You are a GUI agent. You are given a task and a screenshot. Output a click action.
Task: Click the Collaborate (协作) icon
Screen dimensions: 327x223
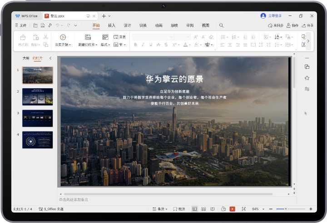(x=293, y=25)
